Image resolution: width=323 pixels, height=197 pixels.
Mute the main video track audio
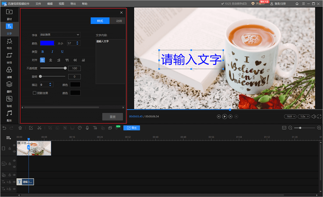(x=14, y=152)
